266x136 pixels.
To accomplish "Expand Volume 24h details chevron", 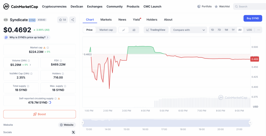I will click(30, 65).
